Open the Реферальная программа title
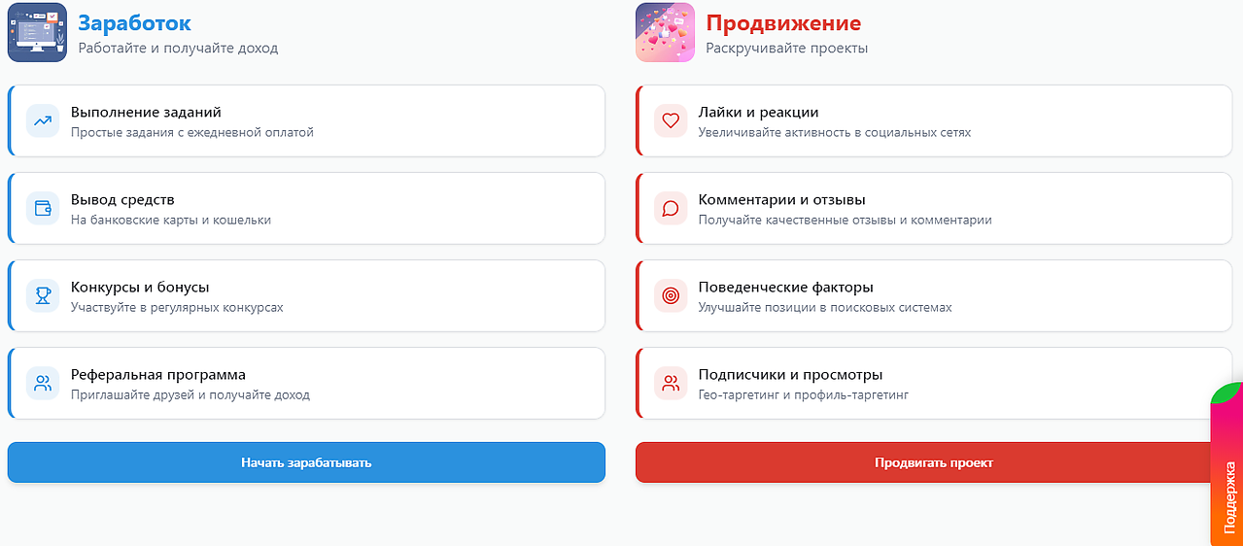This screenshot has width=1243, height=546. pos(157,375)
